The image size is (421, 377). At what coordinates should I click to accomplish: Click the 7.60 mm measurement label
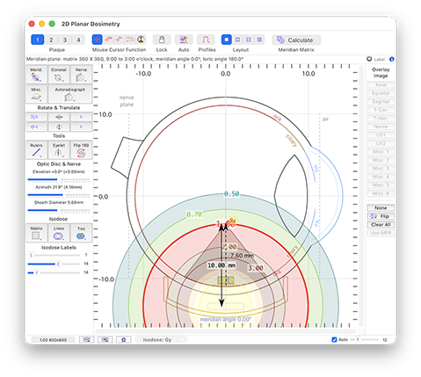point(242,256)
